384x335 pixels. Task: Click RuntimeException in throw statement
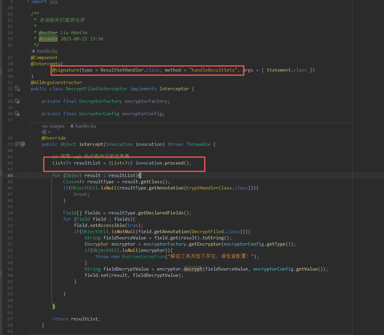(x=143, y=257)
